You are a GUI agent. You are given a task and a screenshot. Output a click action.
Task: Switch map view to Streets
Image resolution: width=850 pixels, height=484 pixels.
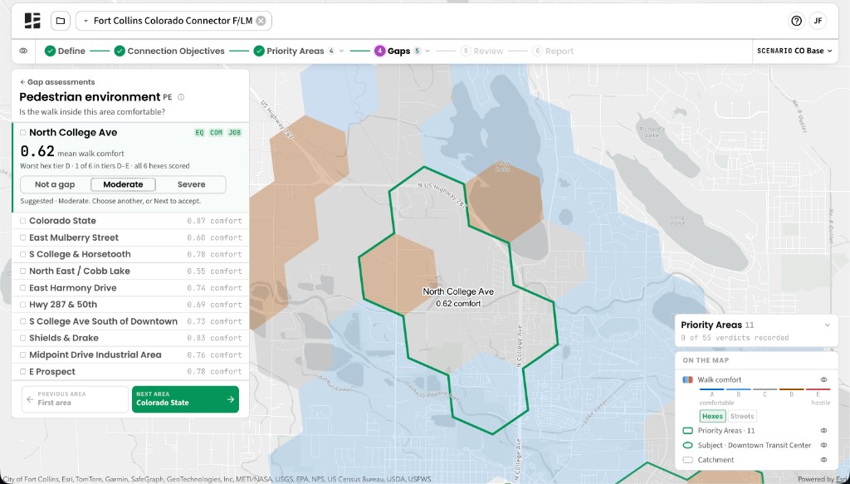click(741, 416)
